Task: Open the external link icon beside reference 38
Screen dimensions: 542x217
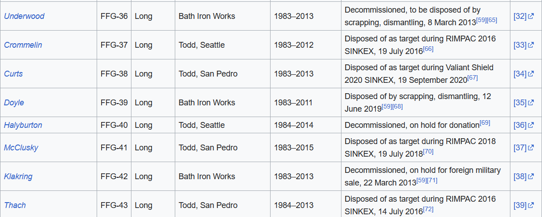Action: (x=531, y=177)
